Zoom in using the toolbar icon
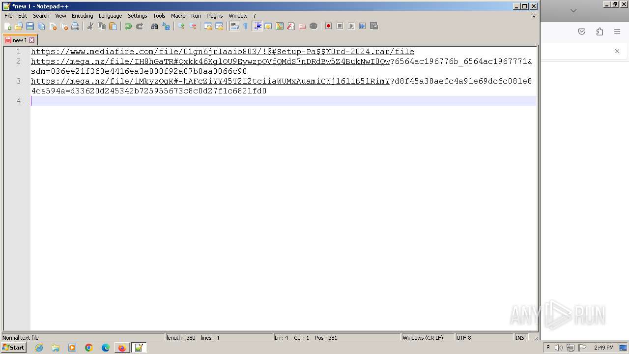Image resolution: width=629 pixels, height=354 pixels. click(x=181, y=26)
